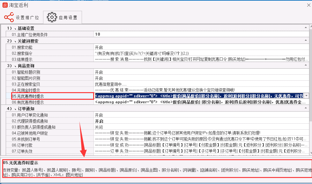
Task: Select row 01.用户订单变化通知
Action: point(50,115)
